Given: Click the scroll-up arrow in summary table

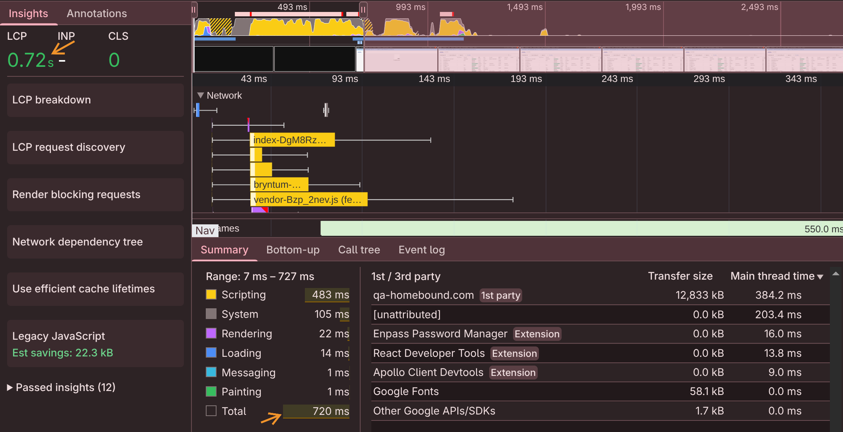Looking at the screenshot, I should 836,274.
